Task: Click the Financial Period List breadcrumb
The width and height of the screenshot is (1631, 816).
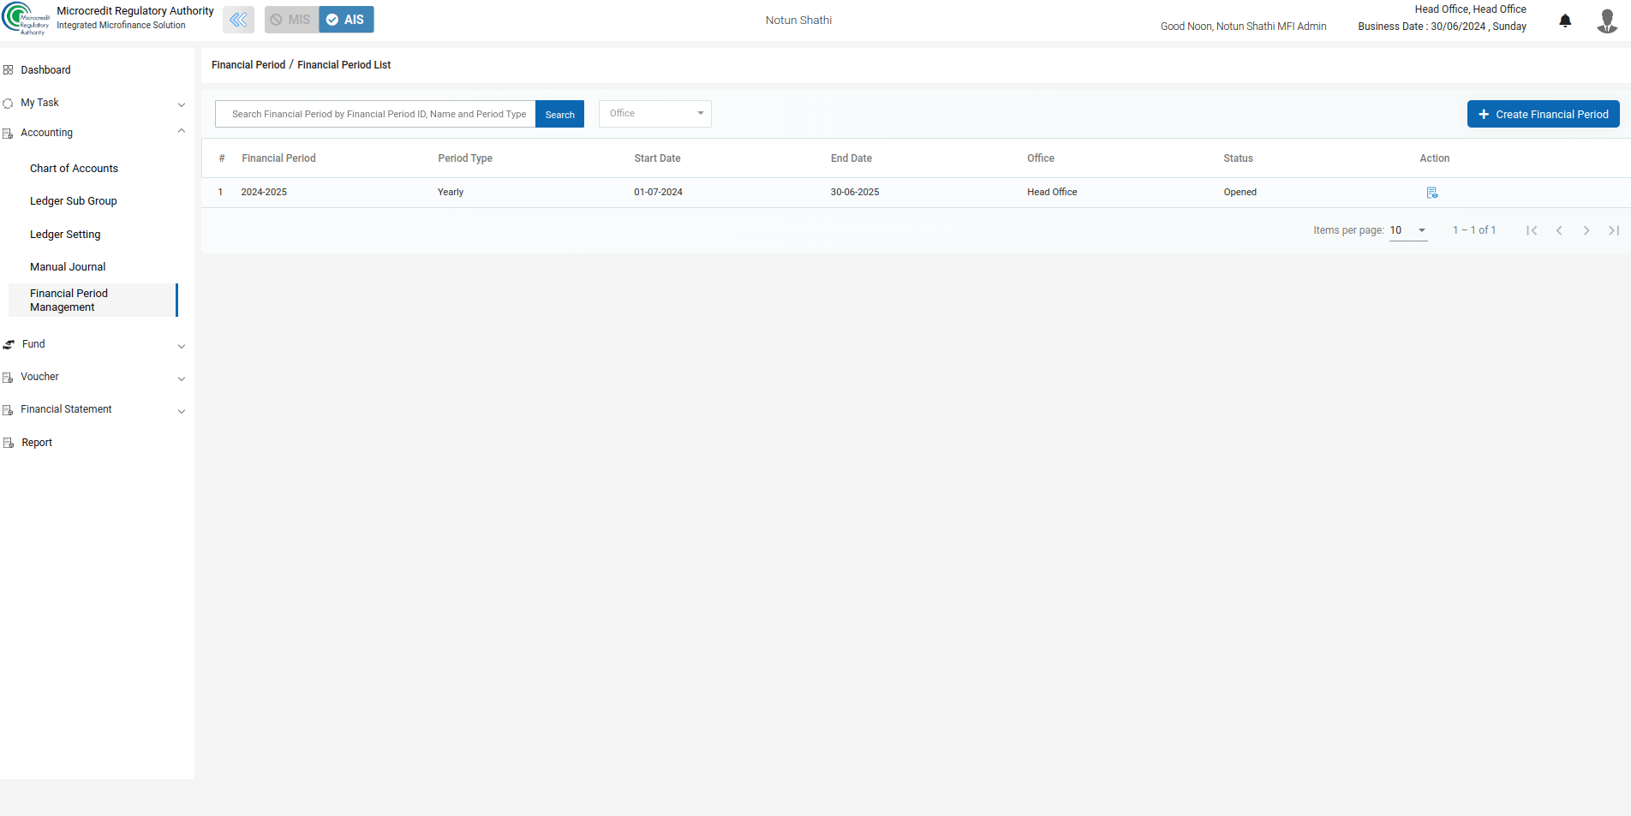Action: coord(344,65)
